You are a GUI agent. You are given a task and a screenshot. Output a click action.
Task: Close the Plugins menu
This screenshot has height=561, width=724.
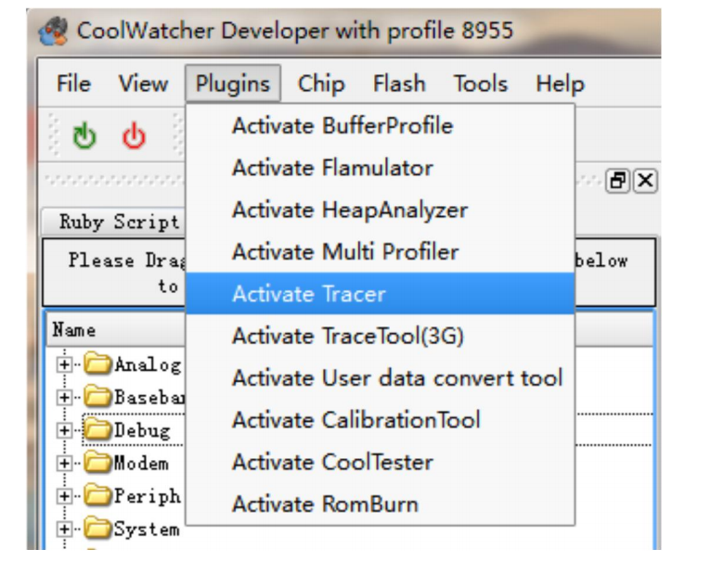(233, 83)
